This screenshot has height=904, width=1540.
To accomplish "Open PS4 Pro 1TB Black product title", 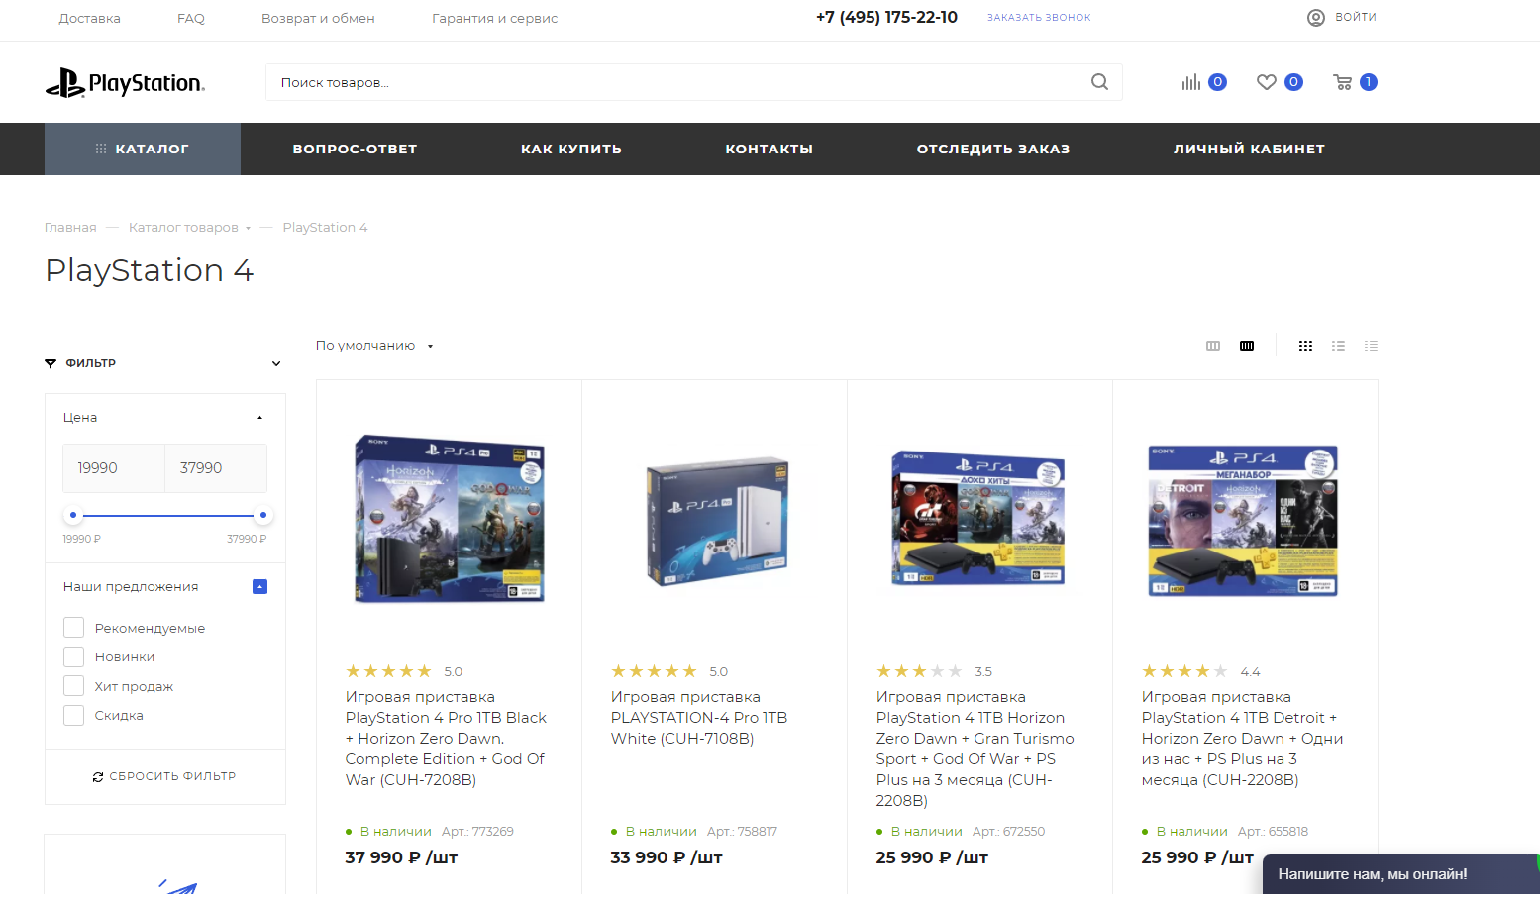I will click(446, 739).
